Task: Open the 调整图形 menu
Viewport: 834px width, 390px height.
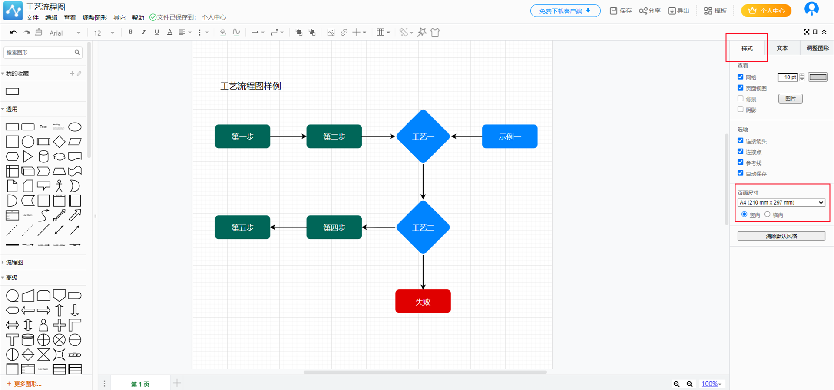Action: (94, 18)
